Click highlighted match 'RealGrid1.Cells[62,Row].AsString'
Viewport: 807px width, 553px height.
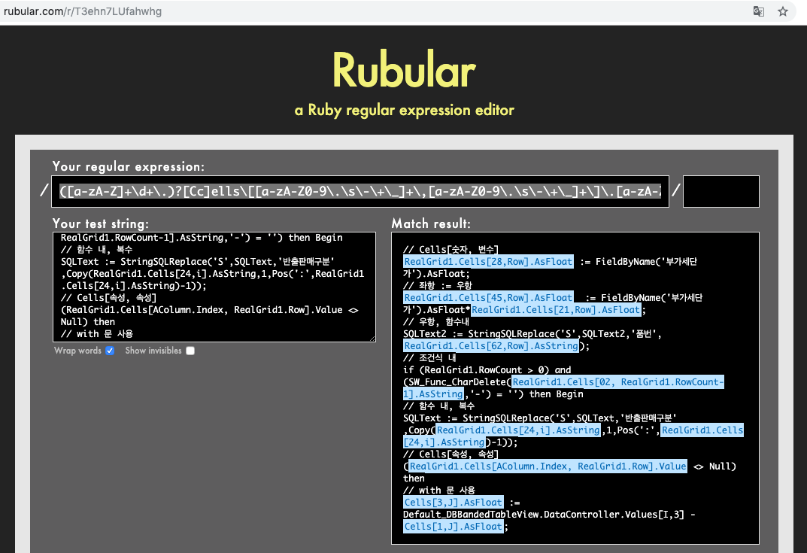(491, 346)
